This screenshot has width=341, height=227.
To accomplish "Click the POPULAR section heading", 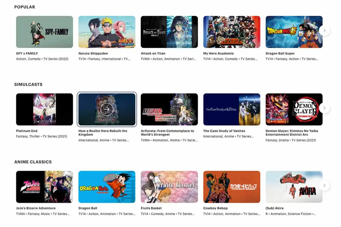I will (25, 7).
